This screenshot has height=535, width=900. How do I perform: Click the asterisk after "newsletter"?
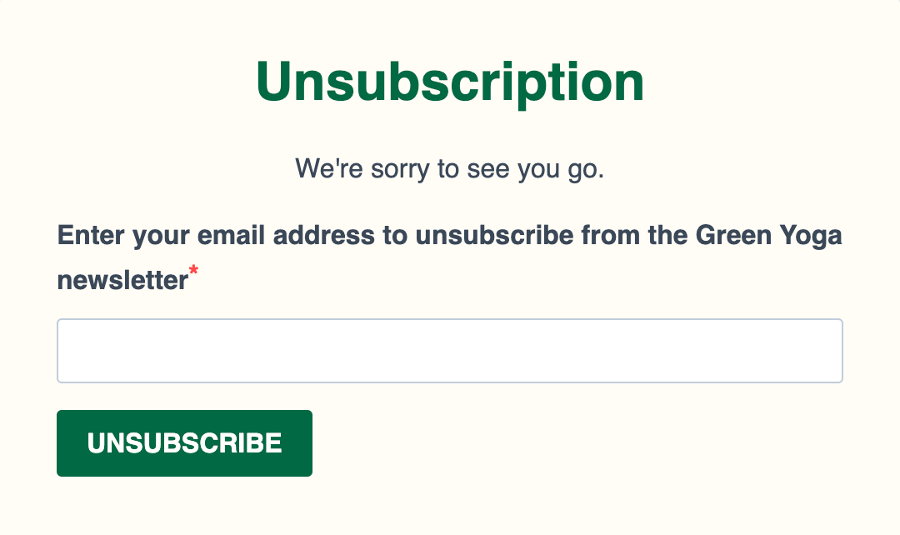(194, 271)
